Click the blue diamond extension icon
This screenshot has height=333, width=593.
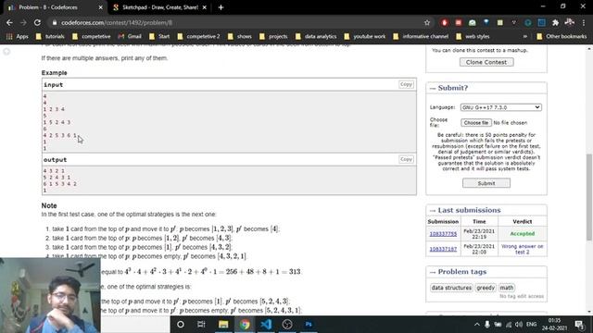pyautogui.click(x=486, y=22)
